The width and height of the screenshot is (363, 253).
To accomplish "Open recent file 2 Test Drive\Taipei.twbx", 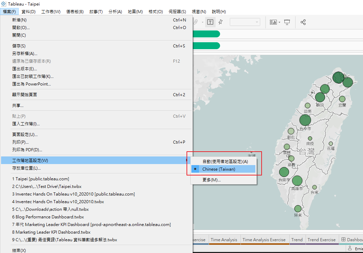I will [96, 186].
